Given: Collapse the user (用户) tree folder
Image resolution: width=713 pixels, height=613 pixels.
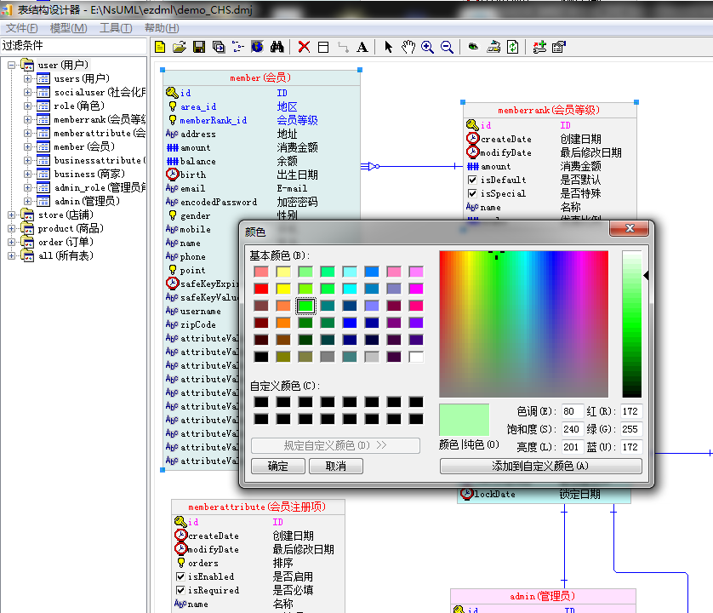Looking at the screenshot, I should point(11,65).
